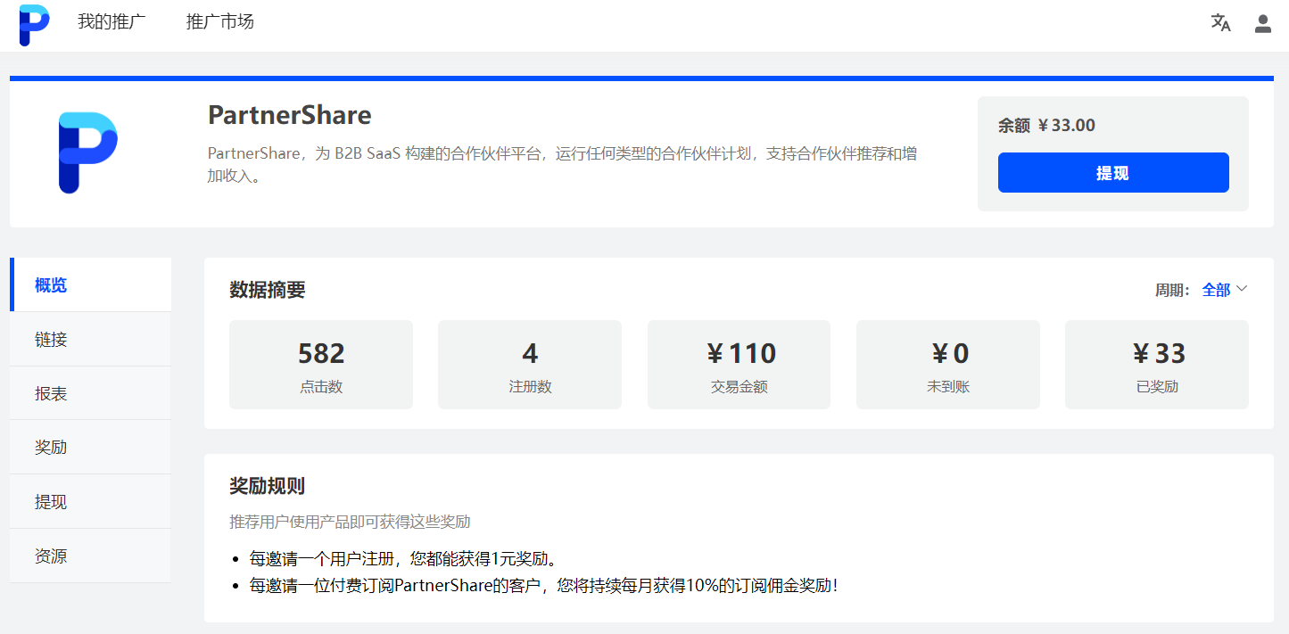Click 推广市场 in the top menu
This screenshot has height=634, width=1289.
click(219, 22)
